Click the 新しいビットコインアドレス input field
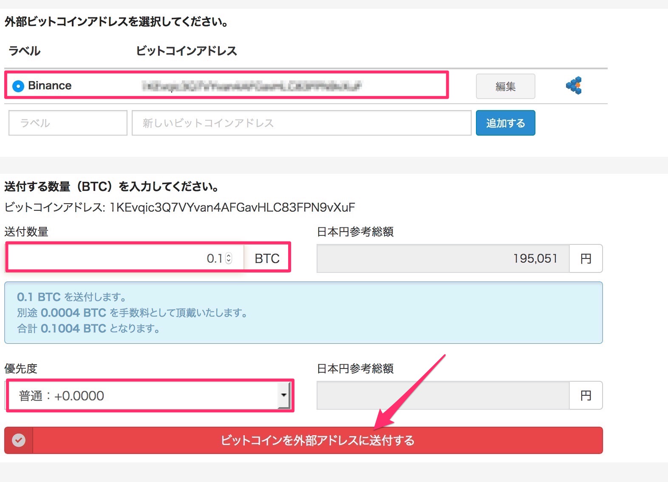The image size is (668, 482). pos(301,123)
